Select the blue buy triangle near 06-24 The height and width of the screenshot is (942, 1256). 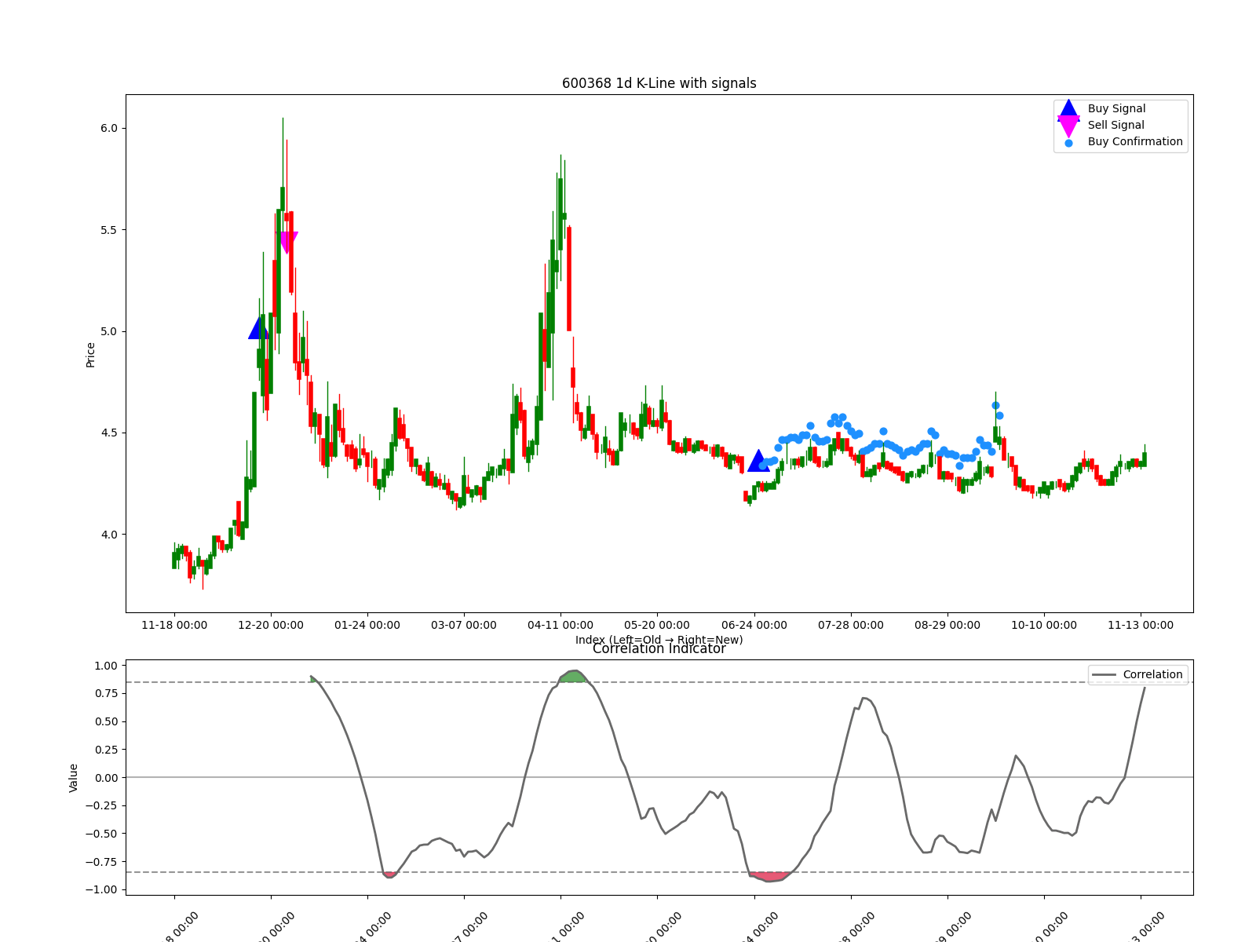(758, 462)
